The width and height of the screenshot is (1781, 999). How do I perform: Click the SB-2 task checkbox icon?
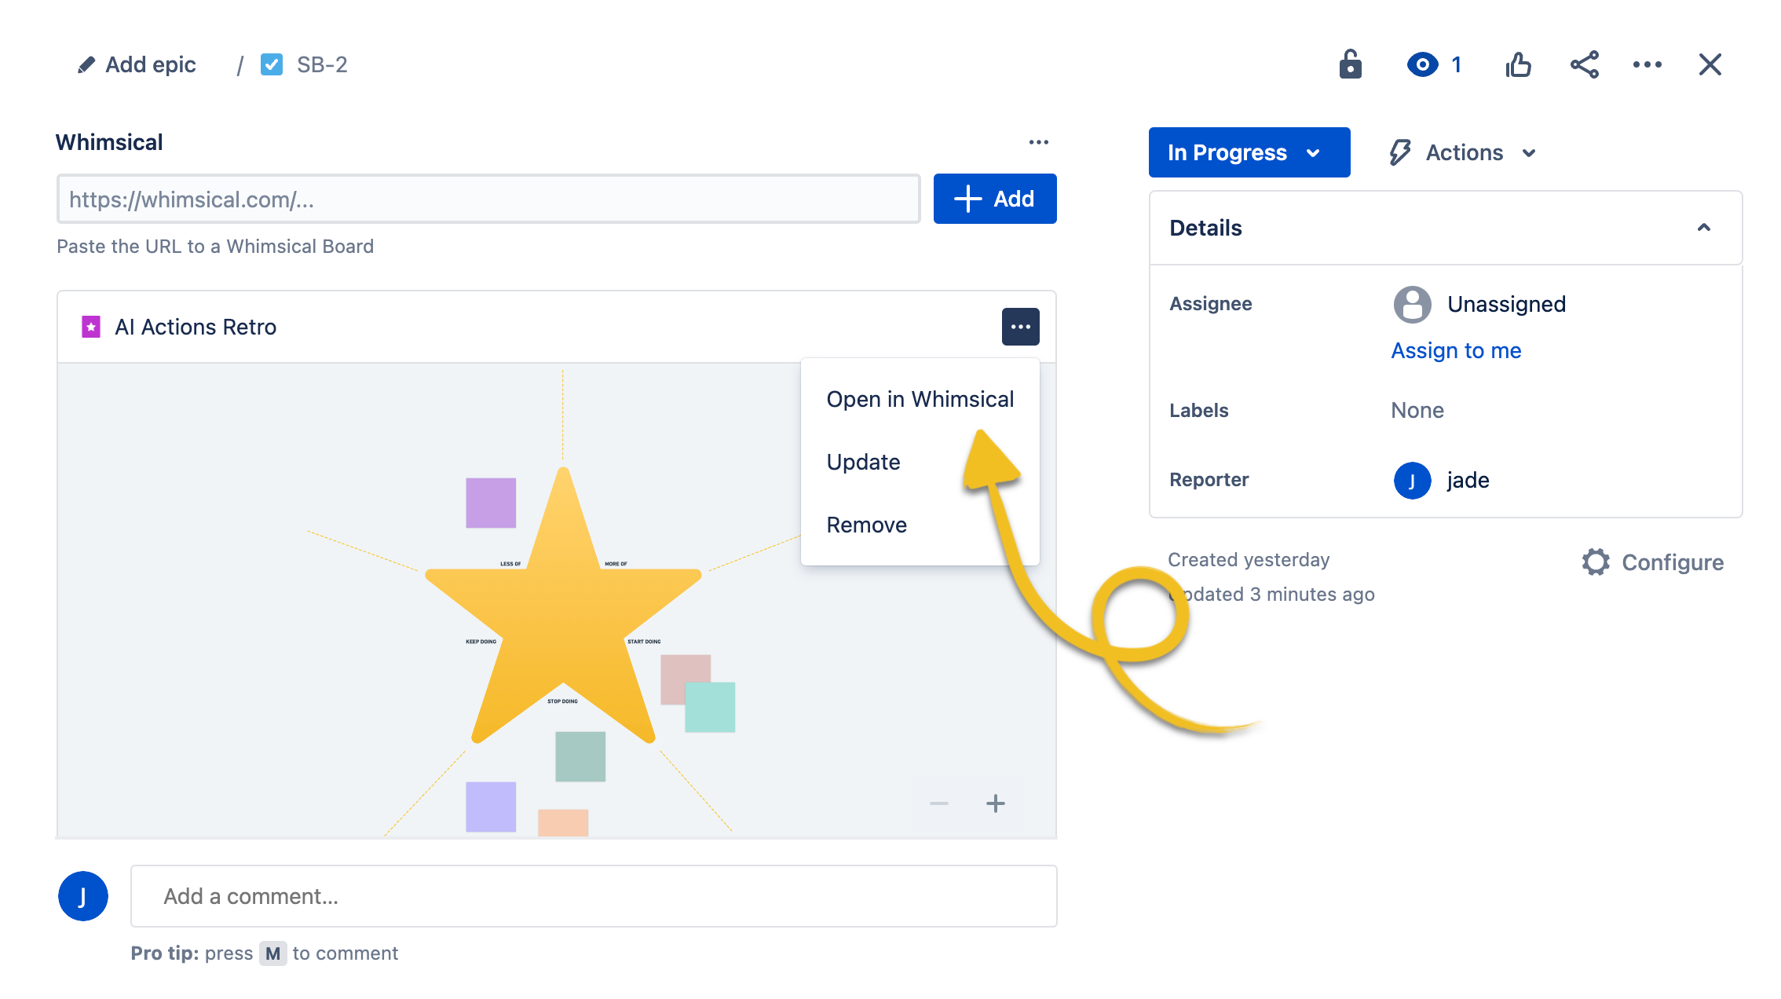click(272, 64)
